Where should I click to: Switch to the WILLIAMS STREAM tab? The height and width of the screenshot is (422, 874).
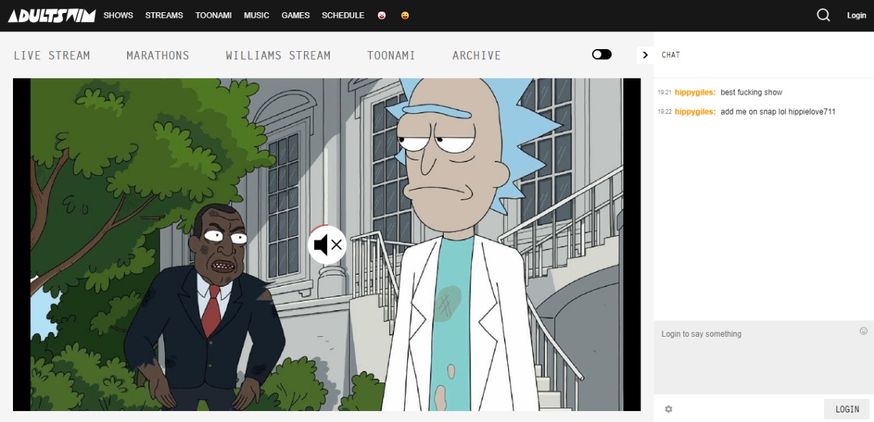click(x=278, y=55)
